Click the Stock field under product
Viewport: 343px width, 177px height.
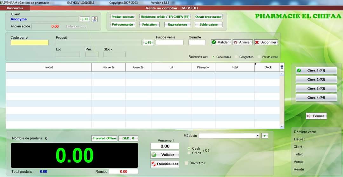[x=115, y=55]
